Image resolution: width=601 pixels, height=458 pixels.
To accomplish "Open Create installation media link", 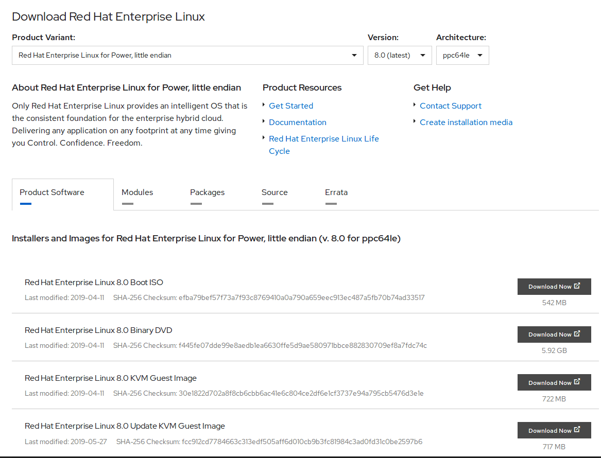I will coord(466,122).
